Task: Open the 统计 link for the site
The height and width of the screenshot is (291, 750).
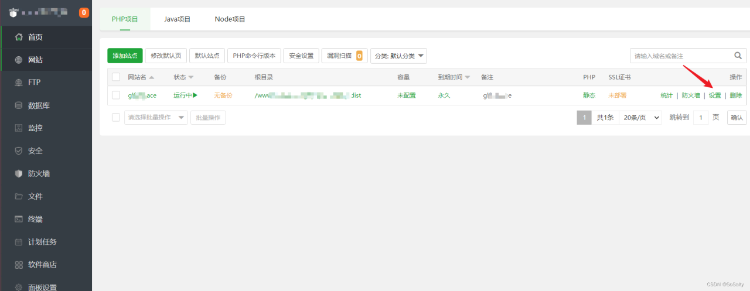Action: pyautogui.click(x=666, y=95)
